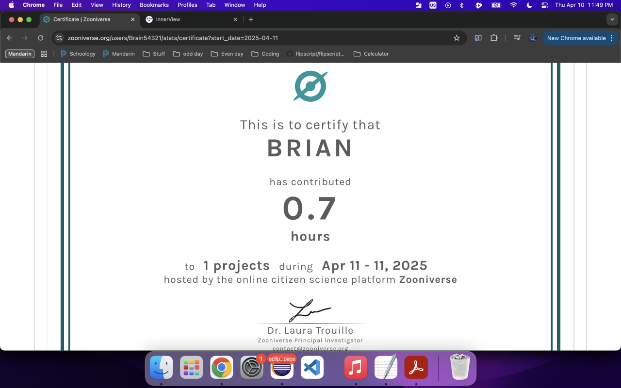Open Eclipse from the Dock
Screen dimensions: 621x388
(x=282, y=368)
